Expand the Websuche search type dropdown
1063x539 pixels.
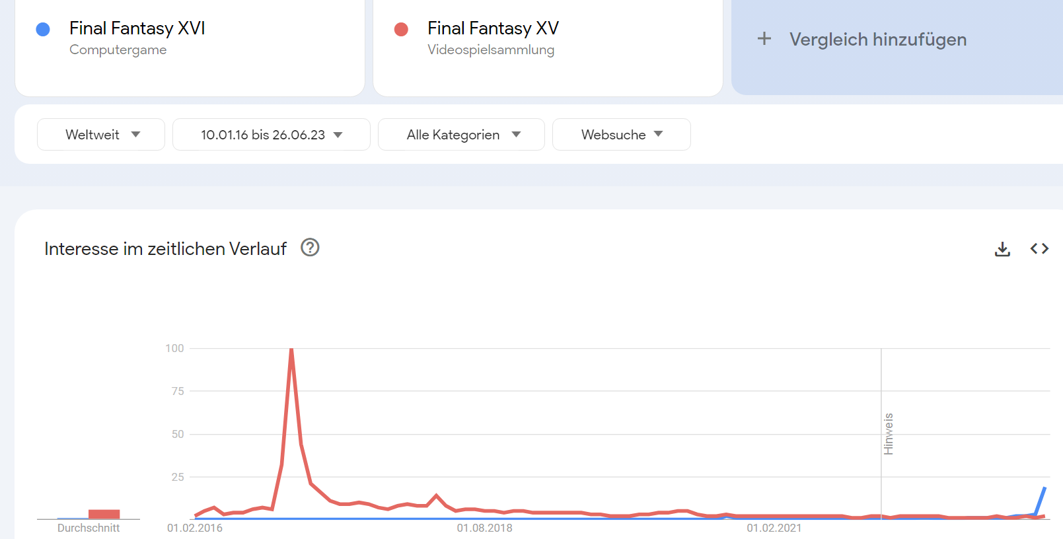click(622, 135)
